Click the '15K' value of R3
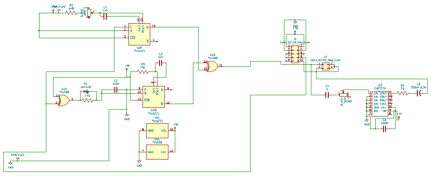 [x=143, y=67]
